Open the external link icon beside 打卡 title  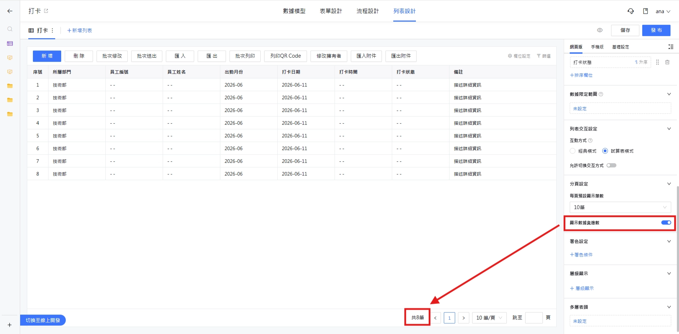pyautogui.click(x=46, y=11)
